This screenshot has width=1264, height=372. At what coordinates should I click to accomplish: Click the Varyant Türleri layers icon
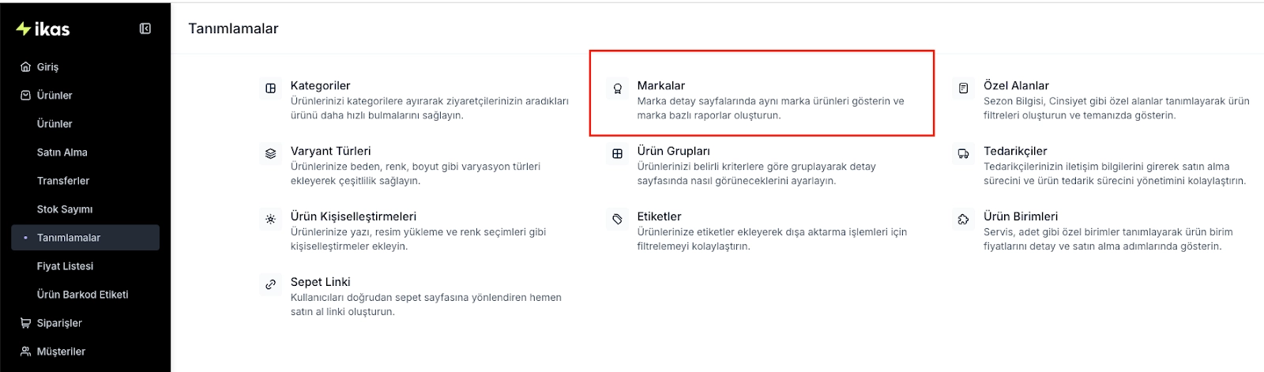(271, 154)
